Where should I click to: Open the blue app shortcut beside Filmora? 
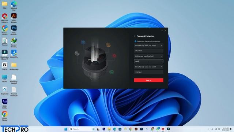14,54
